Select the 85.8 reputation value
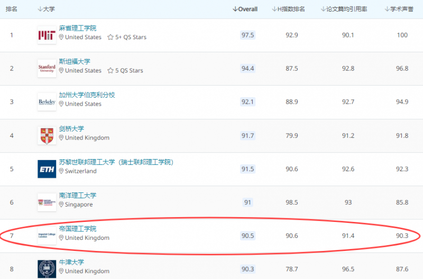The width and height of the screenshot is (423, 279). [x=402, y=202]
